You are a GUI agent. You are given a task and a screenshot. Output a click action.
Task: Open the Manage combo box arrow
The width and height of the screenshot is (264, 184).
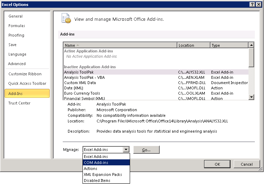(x=126, y=150)
